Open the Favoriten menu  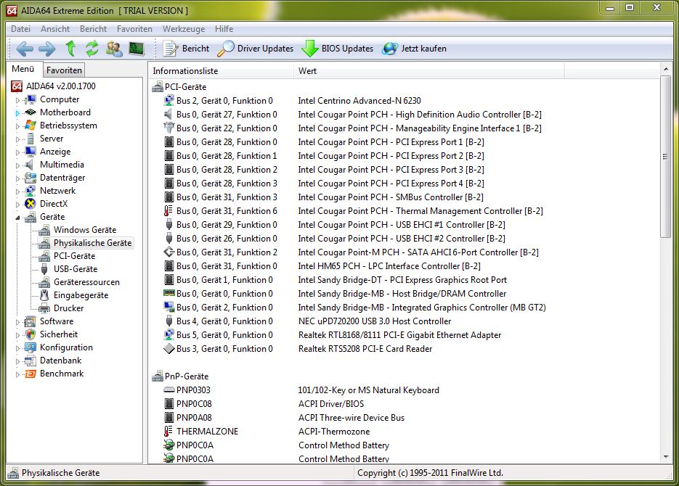(x=134, y=29)
